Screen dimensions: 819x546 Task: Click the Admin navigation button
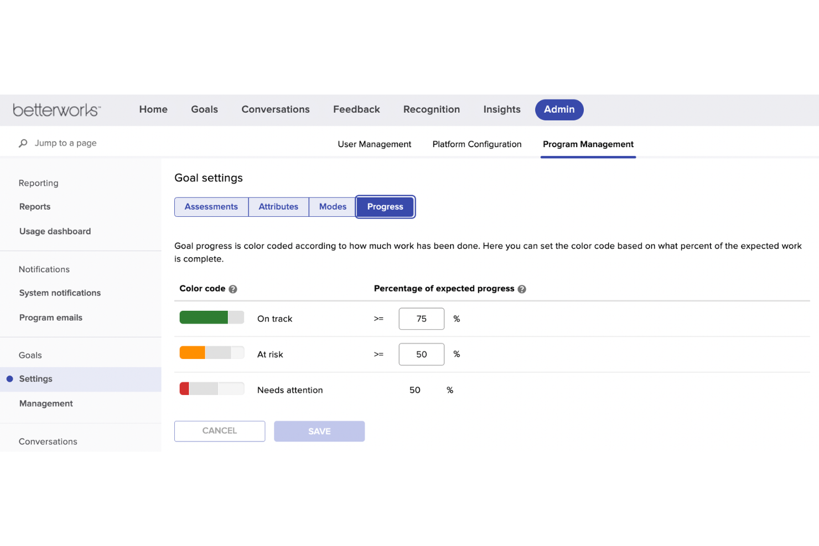click(559, 110)
